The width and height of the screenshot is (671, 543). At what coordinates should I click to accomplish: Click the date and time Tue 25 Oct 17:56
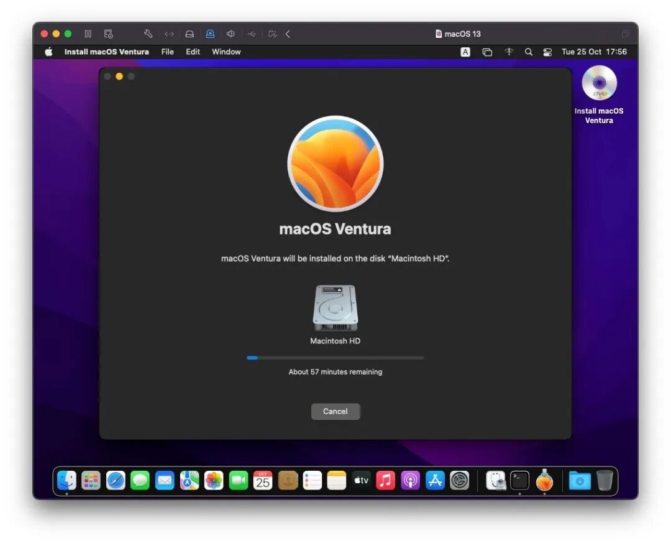[594, 52]
